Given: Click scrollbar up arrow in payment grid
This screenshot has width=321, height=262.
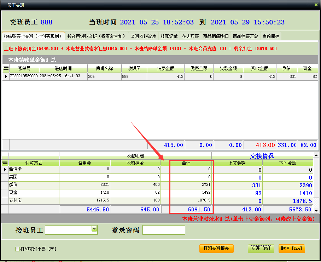Looking at the screenshot, I should tap(316, 155).
